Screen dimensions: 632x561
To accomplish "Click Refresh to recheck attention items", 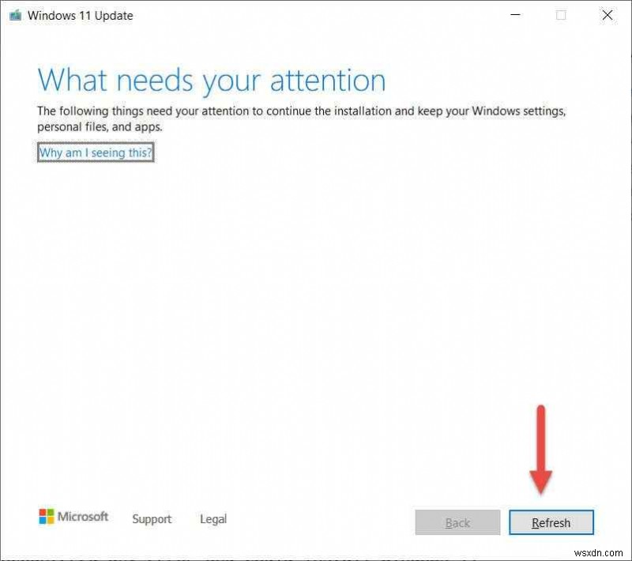I will 551,522.
